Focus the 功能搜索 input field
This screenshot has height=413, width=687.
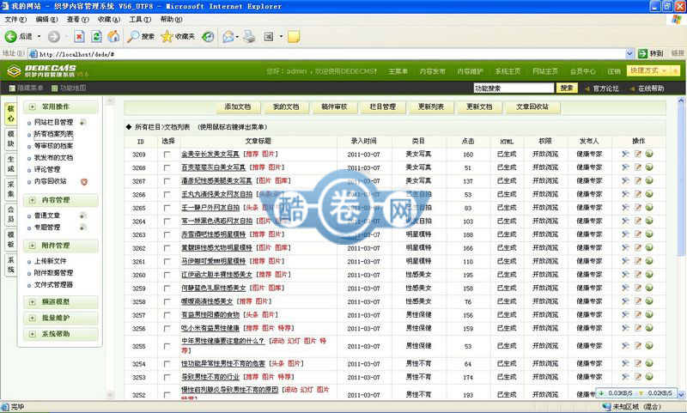(514, 88)
